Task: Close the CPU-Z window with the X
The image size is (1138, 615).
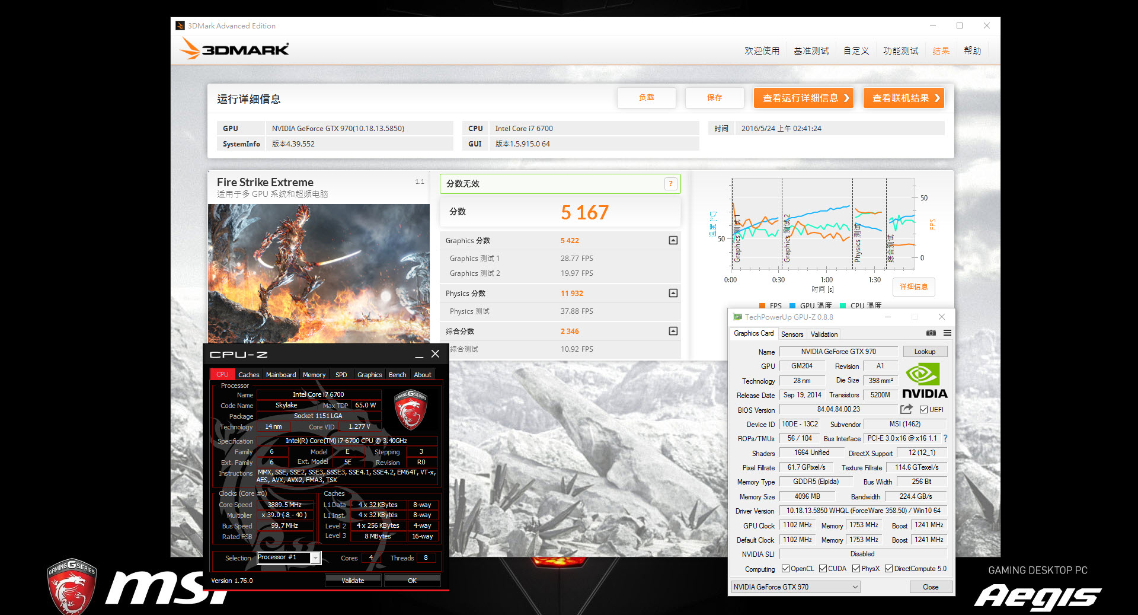Action: 435,354
